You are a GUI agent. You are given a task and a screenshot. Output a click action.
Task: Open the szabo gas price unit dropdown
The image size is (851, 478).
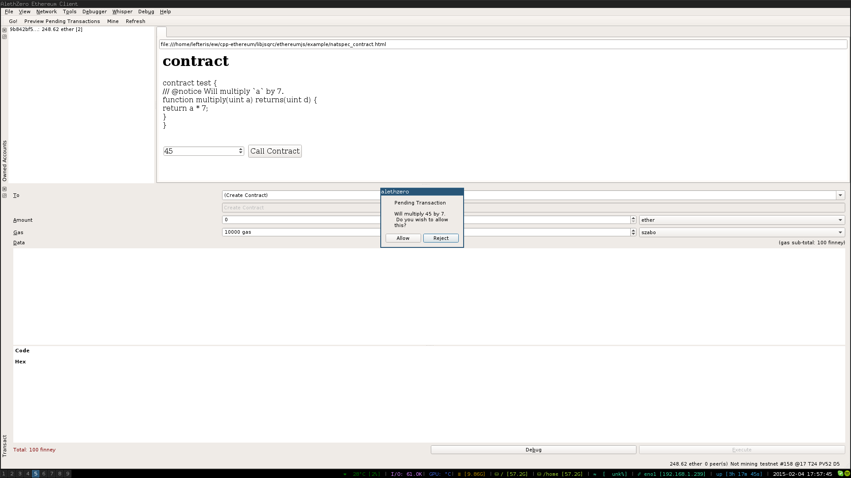742,232
